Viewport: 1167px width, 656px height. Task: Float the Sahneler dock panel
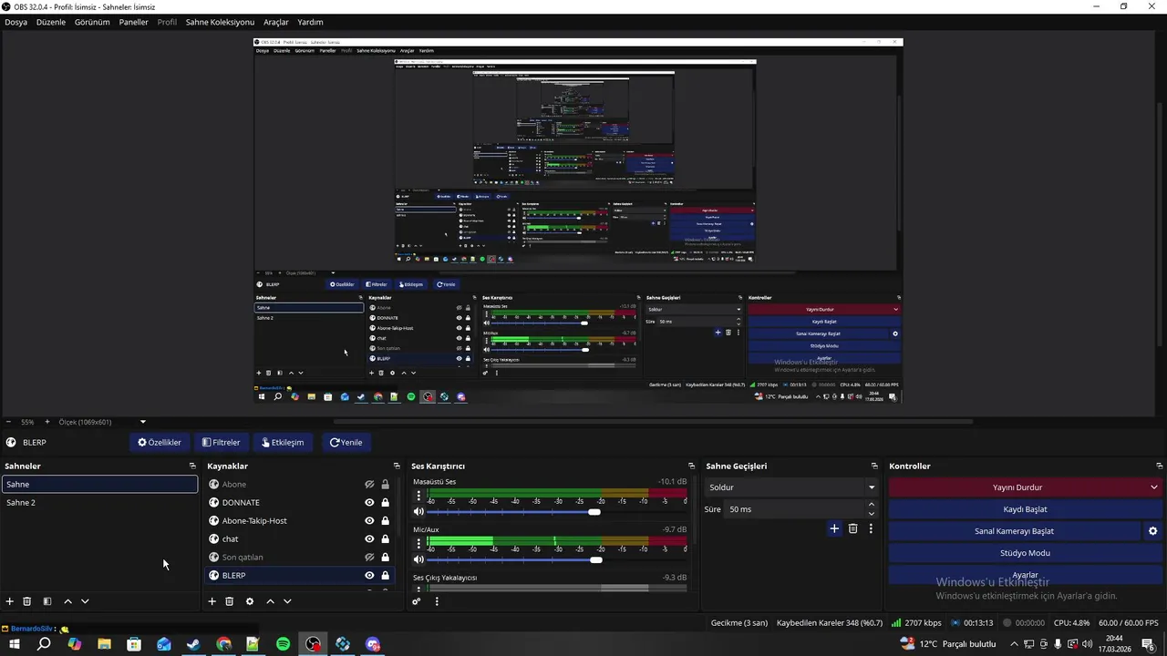pos(192,466)
